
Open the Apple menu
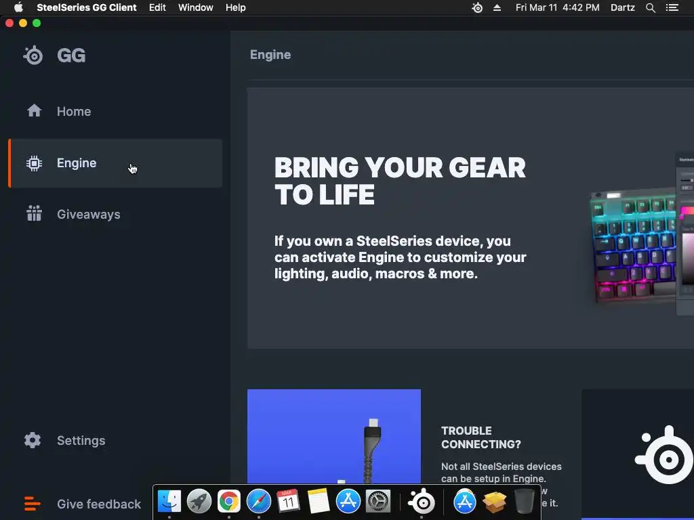click(18, 7)
